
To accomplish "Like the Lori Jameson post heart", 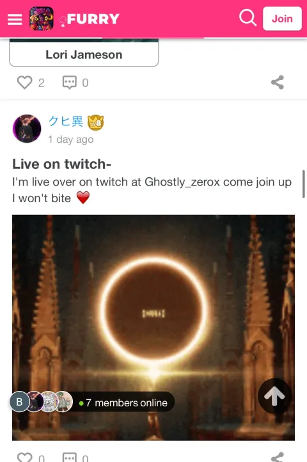I will [24, 83].
